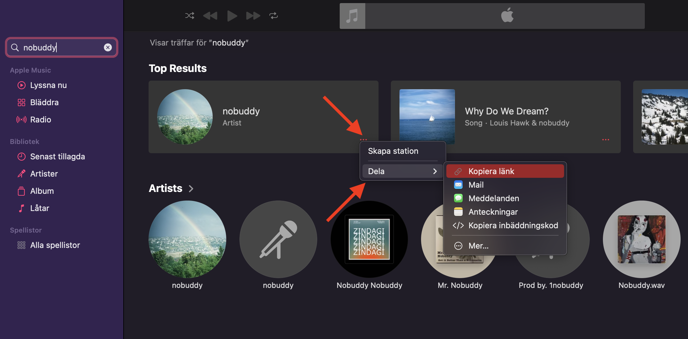Click the Anteckningar notes icon
The height and width of the screenshot is (339, 688).
pos(458,212)
